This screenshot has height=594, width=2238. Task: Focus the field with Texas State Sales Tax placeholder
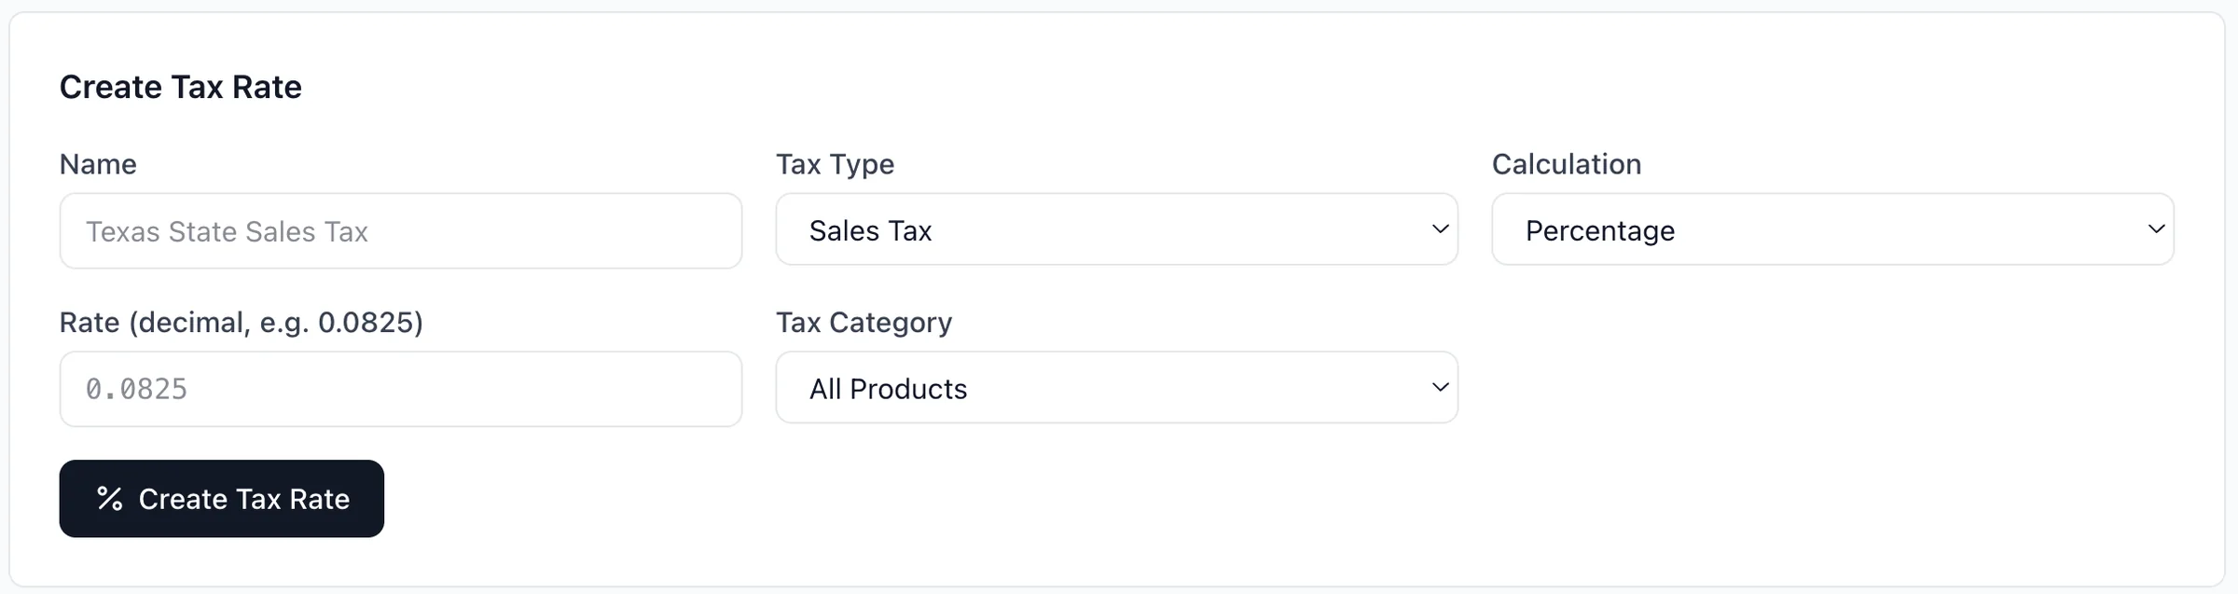tap(401, 231)
